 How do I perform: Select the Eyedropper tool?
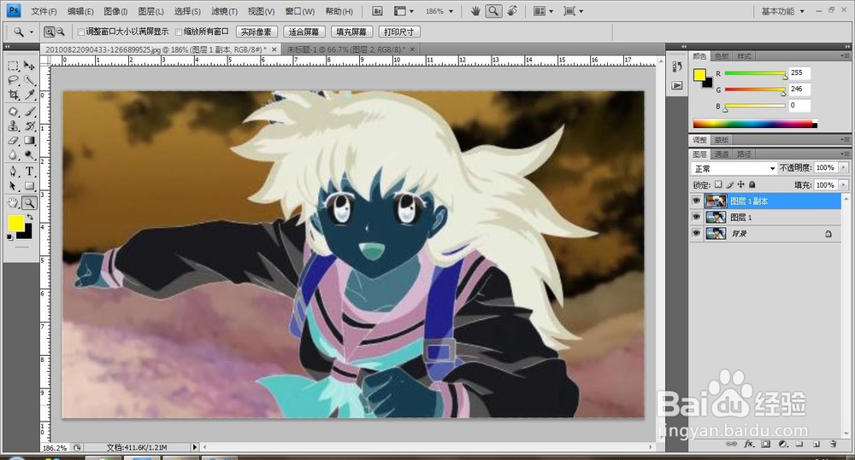[x=29, y=96]
